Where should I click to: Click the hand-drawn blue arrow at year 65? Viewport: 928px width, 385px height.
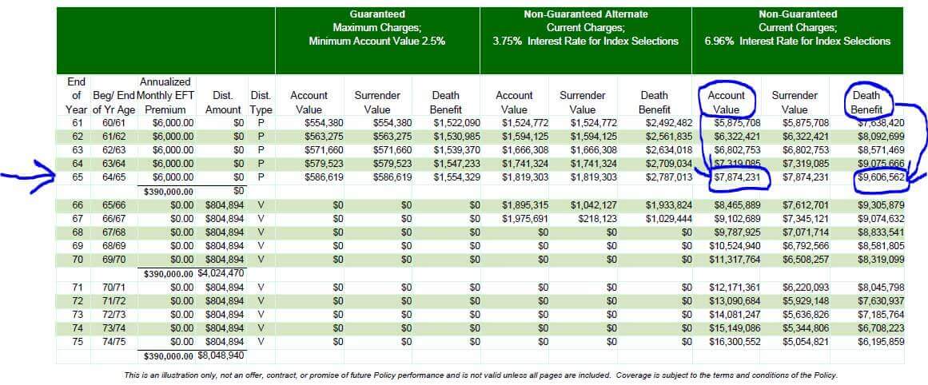27,174
